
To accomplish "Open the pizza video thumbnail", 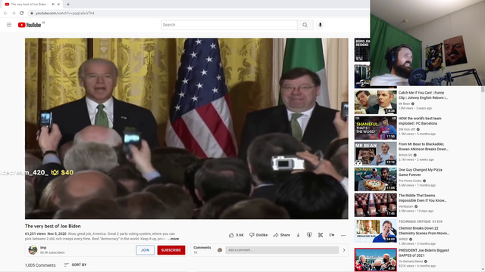I will pyautogui.click(x=376, y=179).
